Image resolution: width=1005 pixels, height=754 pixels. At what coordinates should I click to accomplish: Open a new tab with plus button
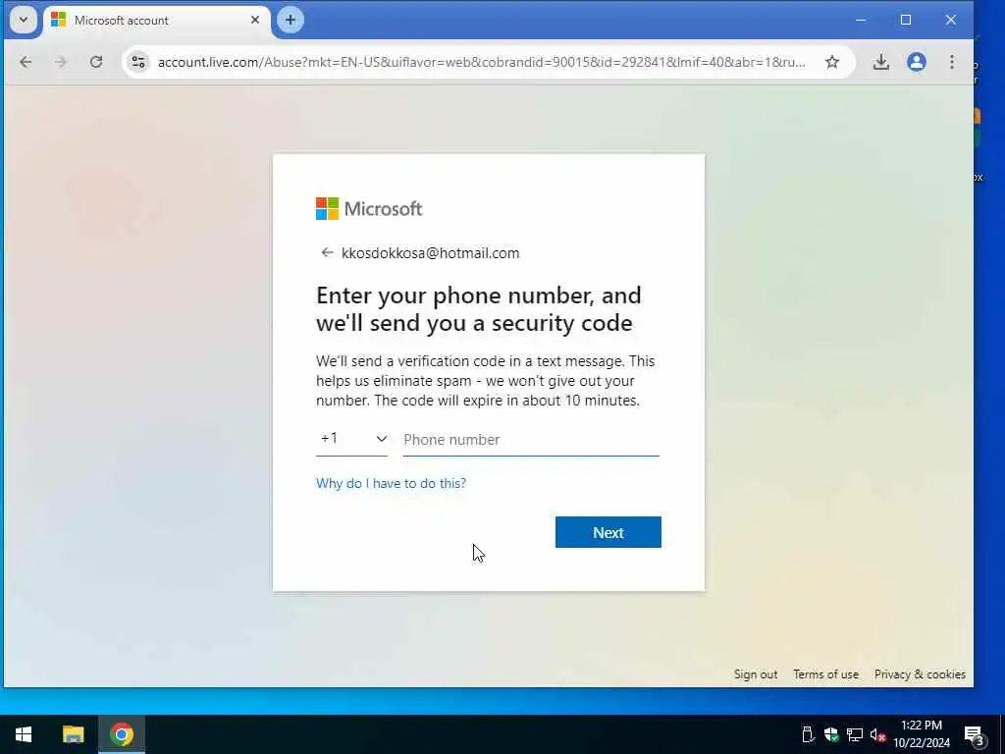[x=291, y=20]
